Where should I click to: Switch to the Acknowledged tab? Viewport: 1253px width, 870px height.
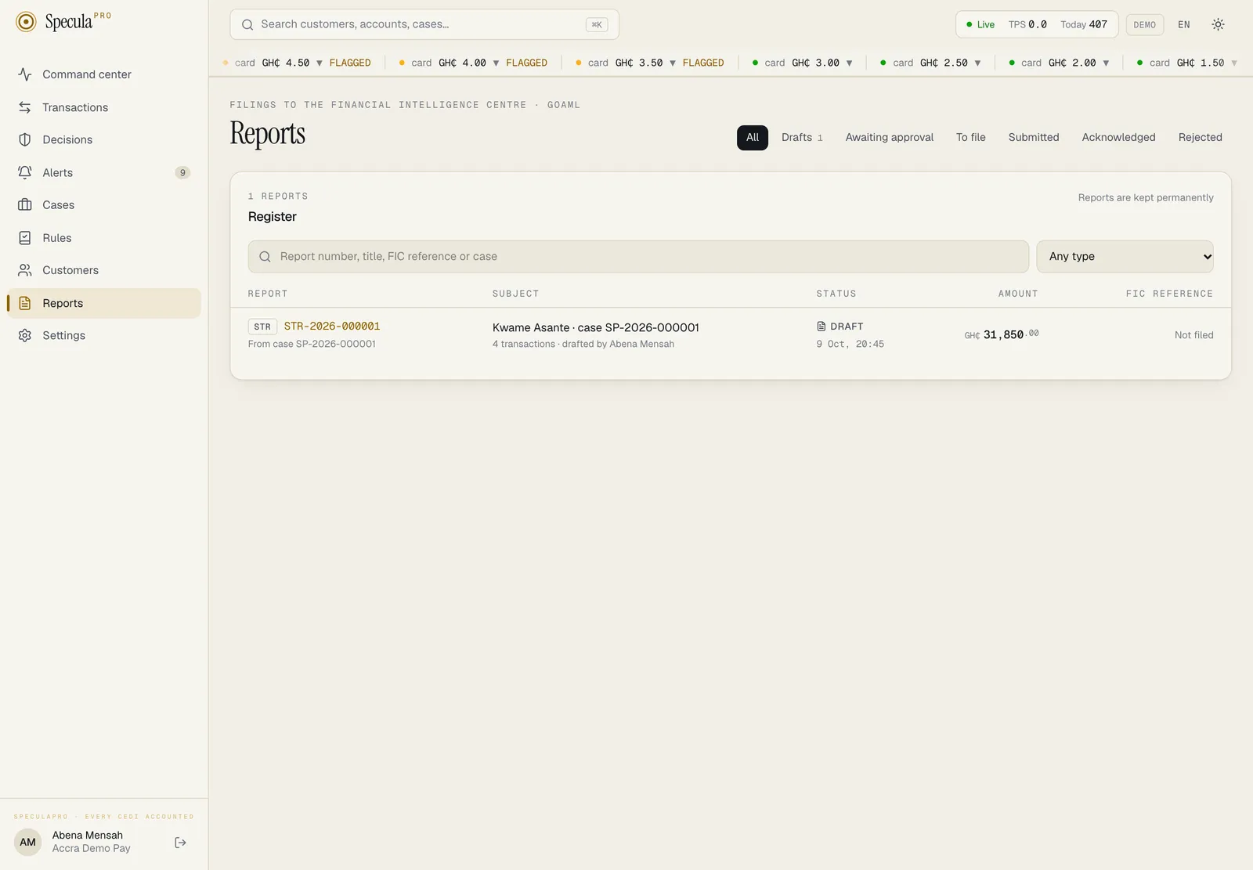1118,137
